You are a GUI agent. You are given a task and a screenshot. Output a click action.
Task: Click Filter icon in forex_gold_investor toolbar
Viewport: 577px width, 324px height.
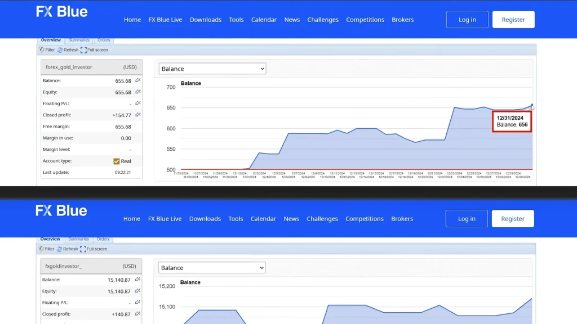[42, 50]
